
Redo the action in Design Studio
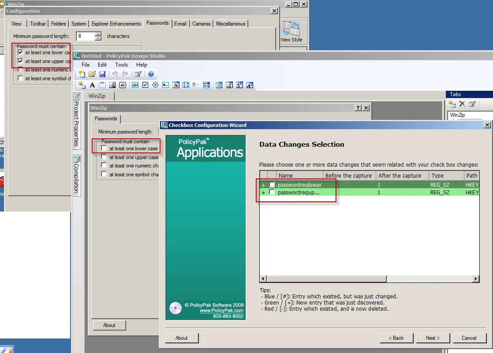coord(125,74)
